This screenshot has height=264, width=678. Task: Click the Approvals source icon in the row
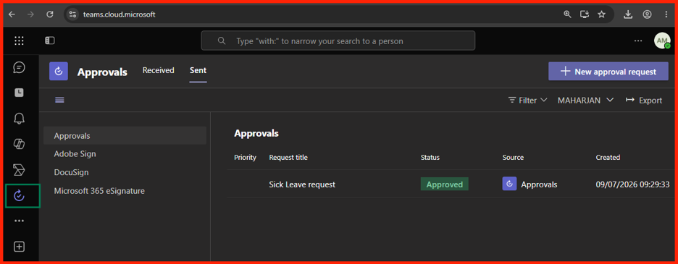509,184
